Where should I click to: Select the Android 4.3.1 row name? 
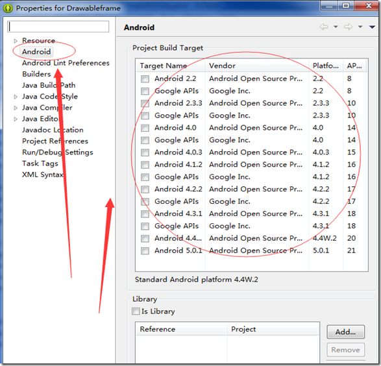178,213
